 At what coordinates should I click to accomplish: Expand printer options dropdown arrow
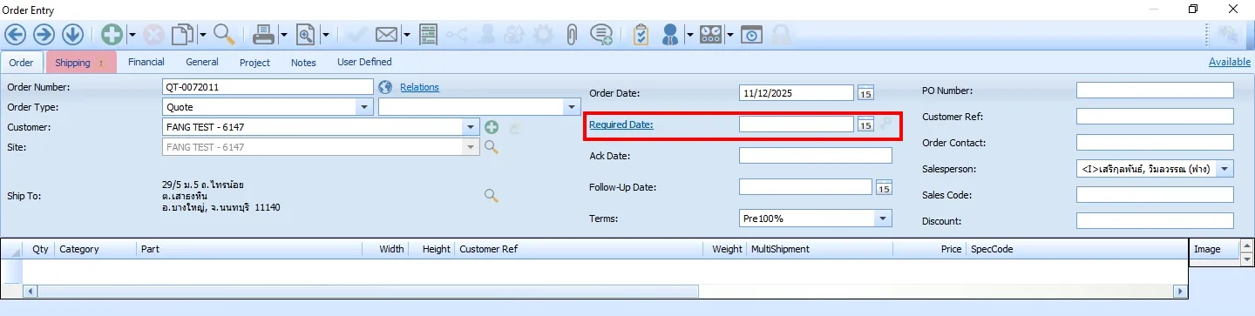284,36
